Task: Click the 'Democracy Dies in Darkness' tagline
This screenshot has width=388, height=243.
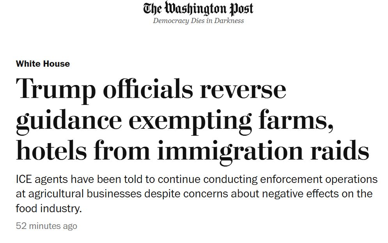Action: click(198, 21)
